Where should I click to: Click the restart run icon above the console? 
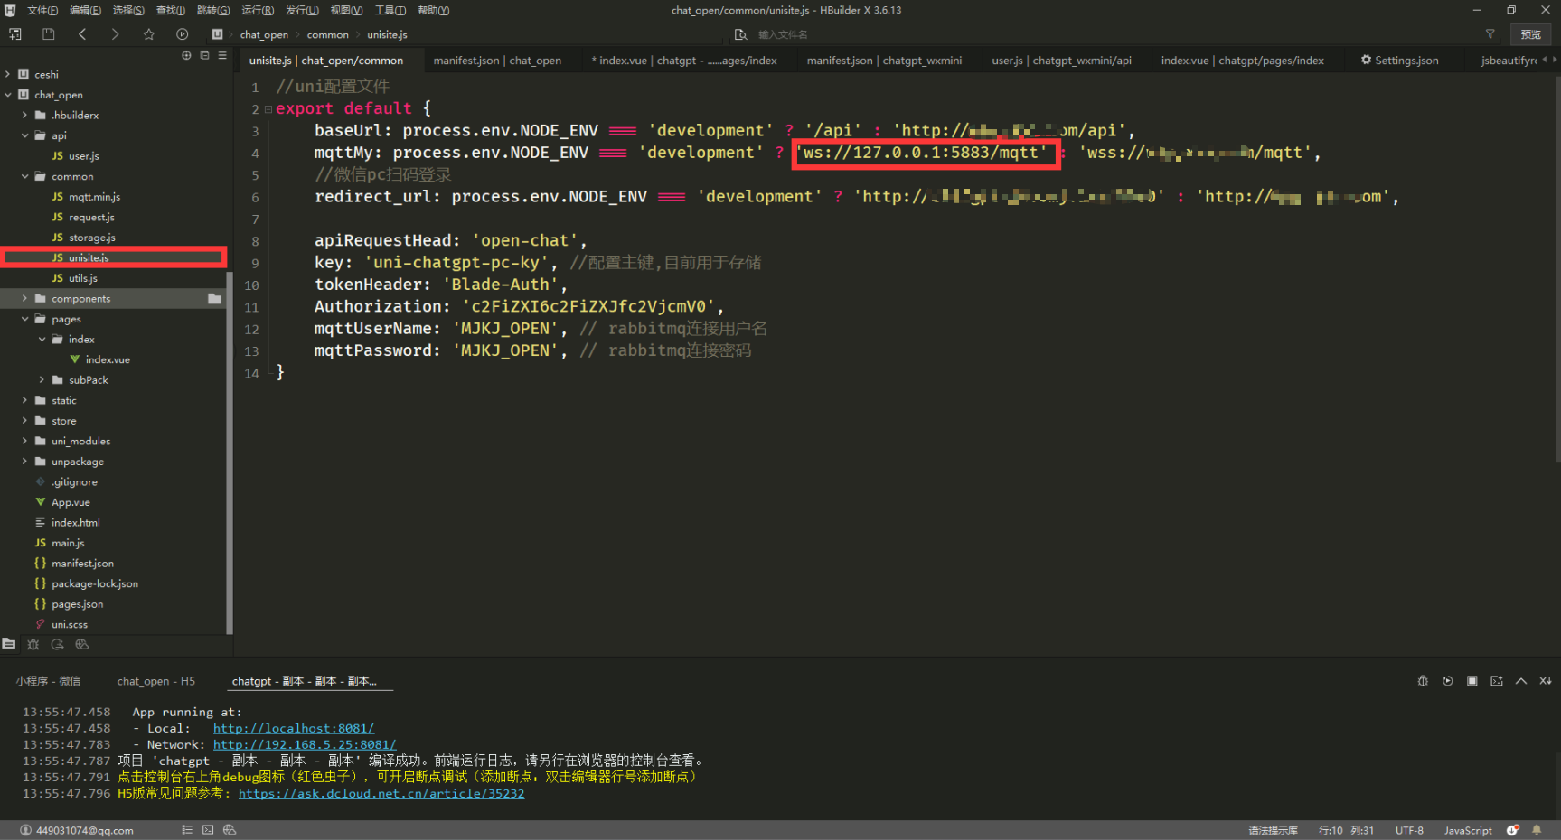[x=1447, y=680]
